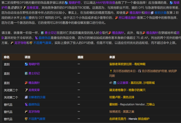Open the 克尔苏加德的末日 quest link

[124, 71]
